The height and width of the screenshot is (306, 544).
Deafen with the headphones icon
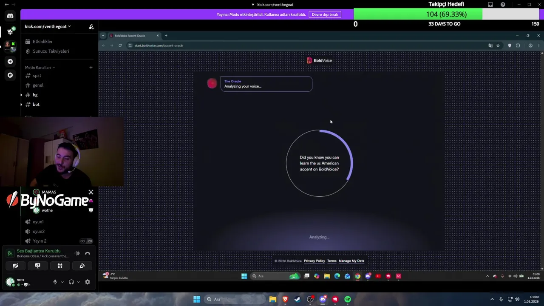click(71, 282)
